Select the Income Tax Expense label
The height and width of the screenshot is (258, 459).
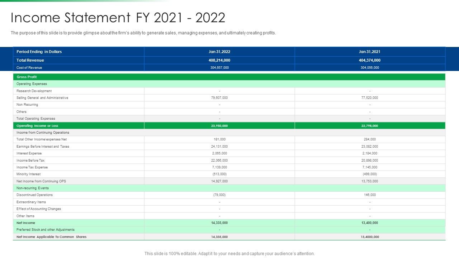[32, 167]
